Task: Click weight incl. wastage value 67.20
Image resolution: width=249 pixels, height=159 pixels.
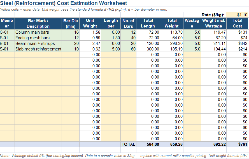Action: 214,38
